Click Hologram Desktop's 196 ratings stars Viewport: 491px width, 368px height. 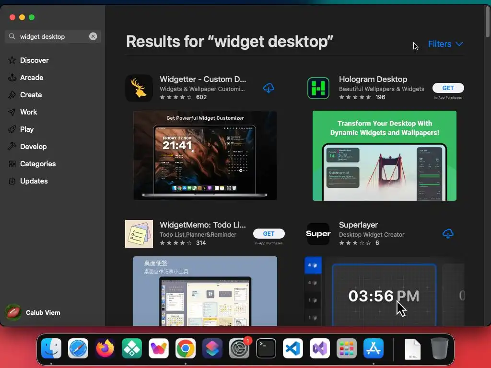[355, 97]
